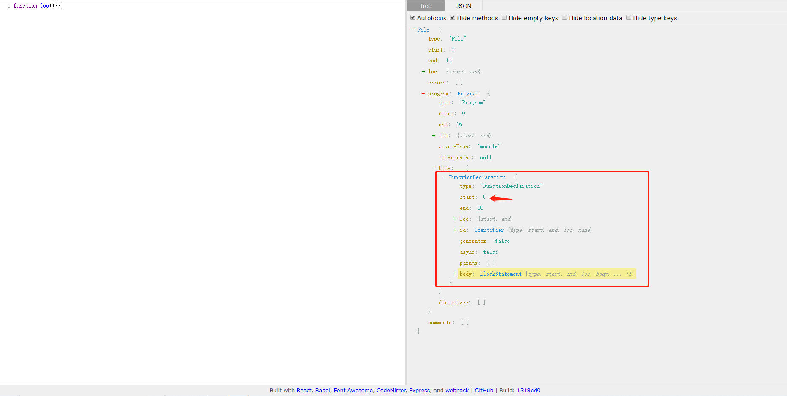Disable the Autofocus checkbox

pyautogui.click(x=413, y=17)
